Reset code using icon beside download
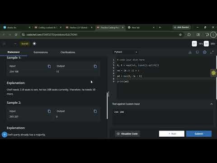The width and height of the screenshot is (217, 163). pyautogui.click(x=197, y=52)
